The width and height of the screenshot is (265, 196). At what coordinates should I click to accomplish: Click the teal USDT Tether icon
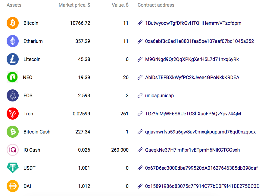[13, 168]
